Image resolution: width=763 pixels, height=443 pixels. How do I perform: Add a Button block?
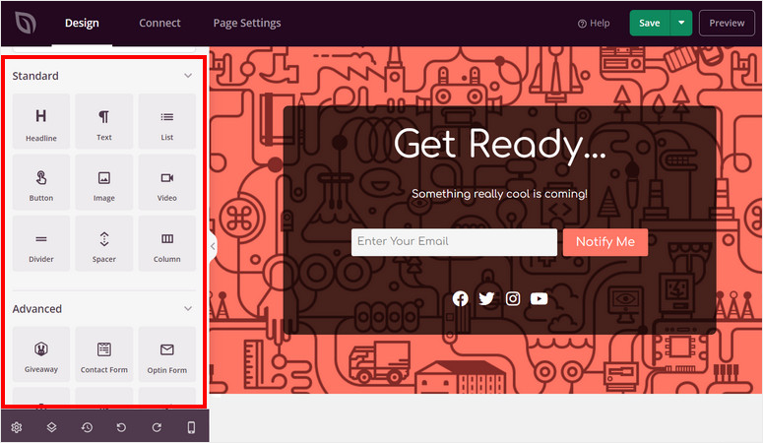point(41,182)
